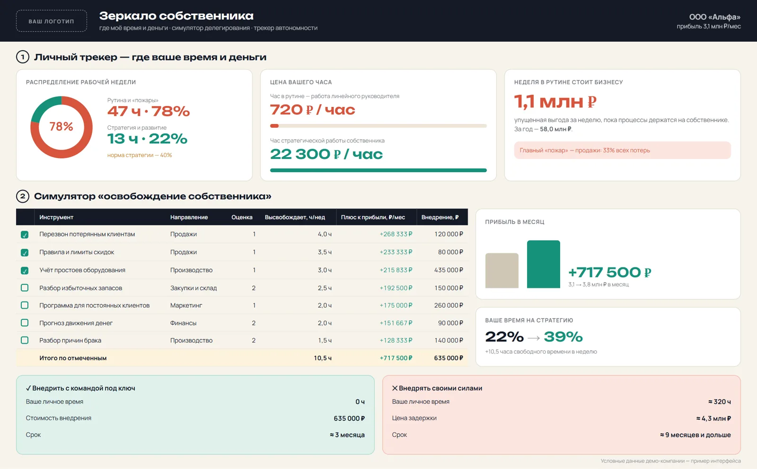Tick the «Прогноз движения денег» checkbox
757x469 pixels.
pos(25,323)
